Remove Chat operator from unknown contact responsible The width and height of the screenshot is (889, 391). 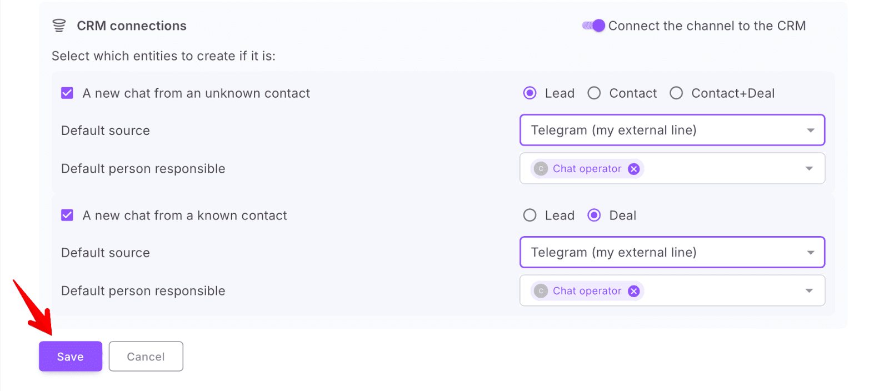coord(633,169)
